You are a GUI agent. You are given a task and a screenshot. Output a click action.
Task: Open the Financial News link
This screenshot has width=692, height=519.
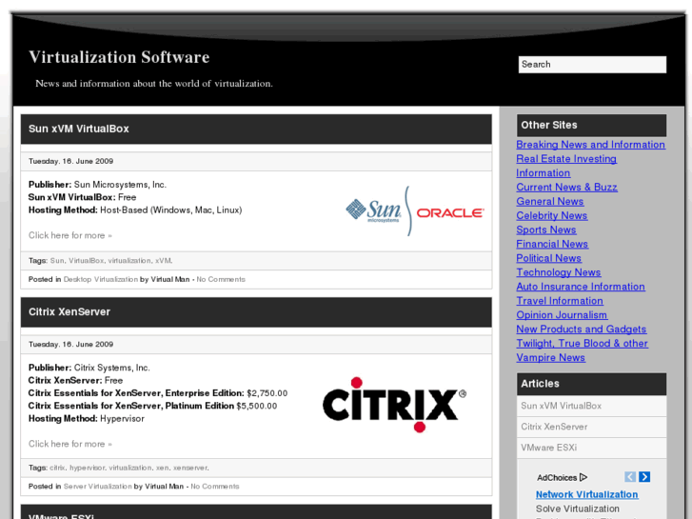point(552,244)
